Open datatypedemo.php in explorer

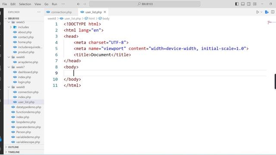pos(28,107)
